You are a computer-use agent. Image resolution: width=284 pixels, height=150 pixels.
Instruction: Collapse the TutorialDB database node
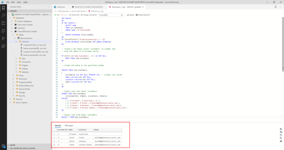tap(12, 31)
